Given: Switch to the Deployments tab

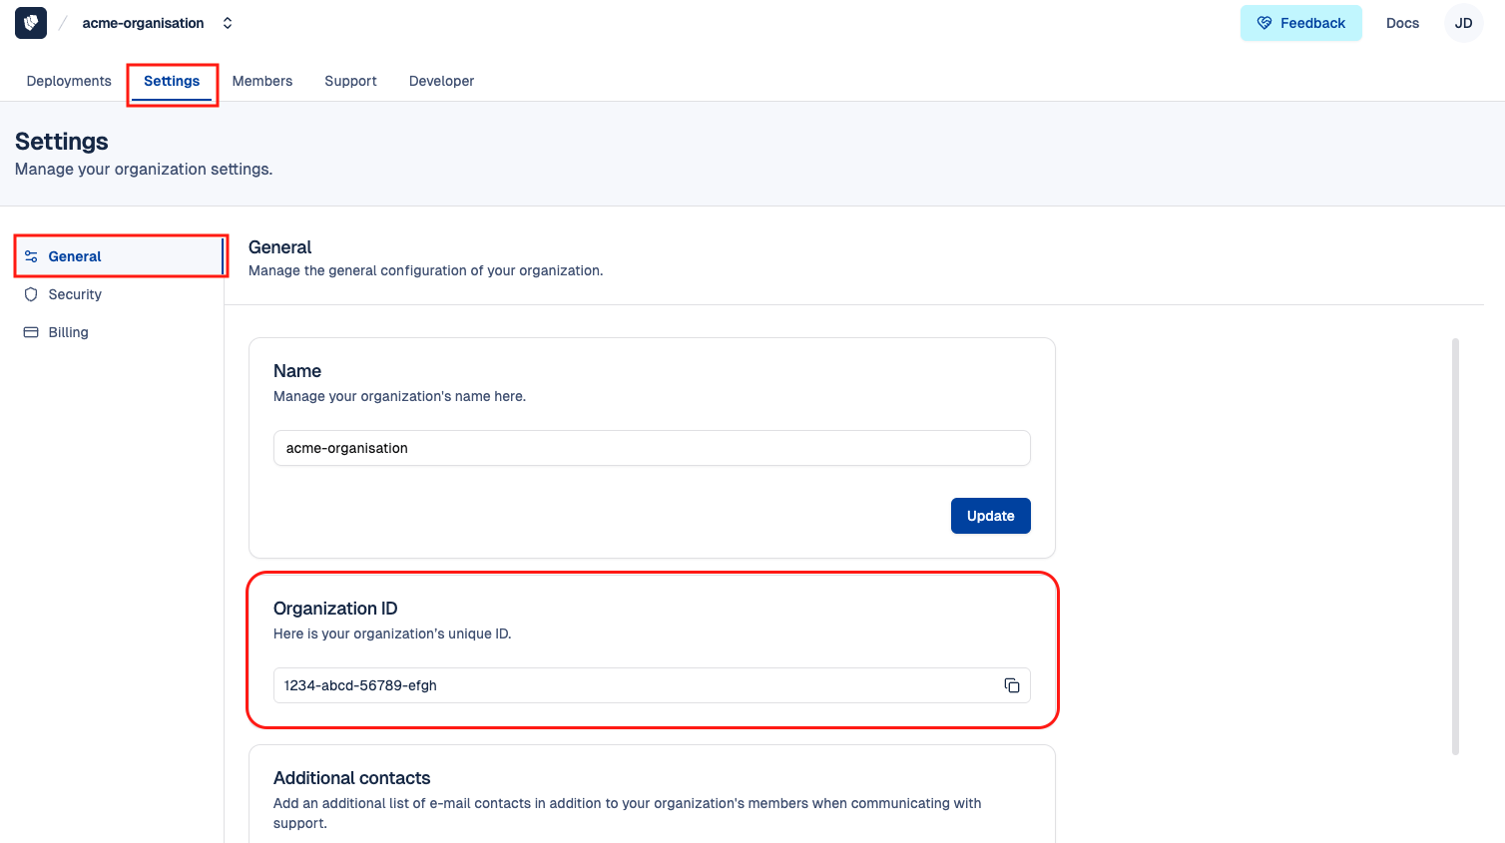Looking at the screenshot, I should coord(69,81).
